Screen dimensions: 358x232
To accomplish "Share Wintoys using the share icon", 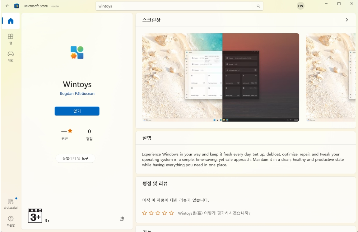I will 122,219.
